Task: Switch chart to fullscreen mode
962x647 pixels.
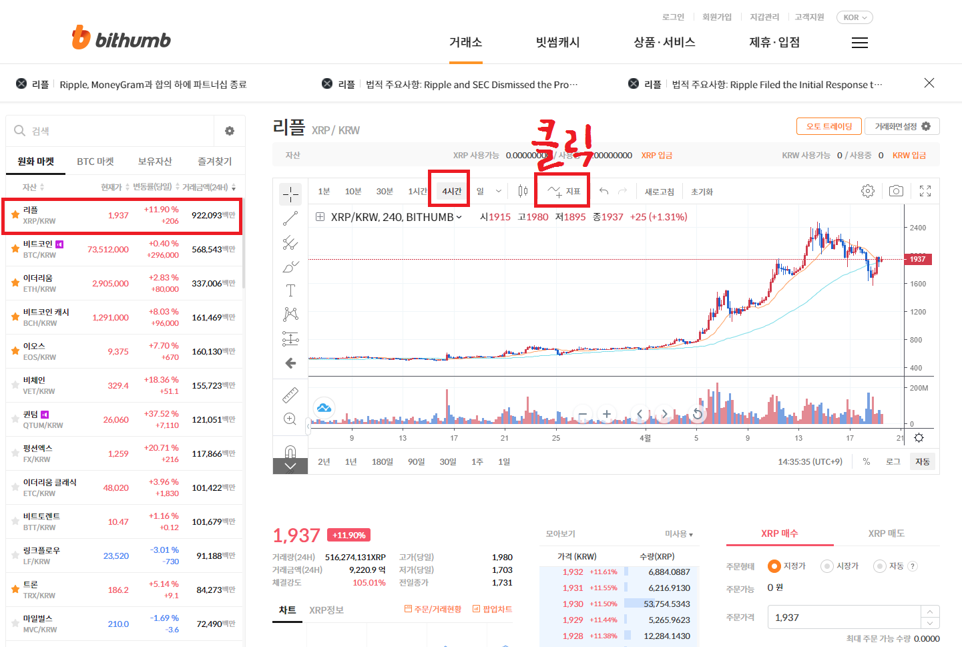Action: (x=925, y=191)
